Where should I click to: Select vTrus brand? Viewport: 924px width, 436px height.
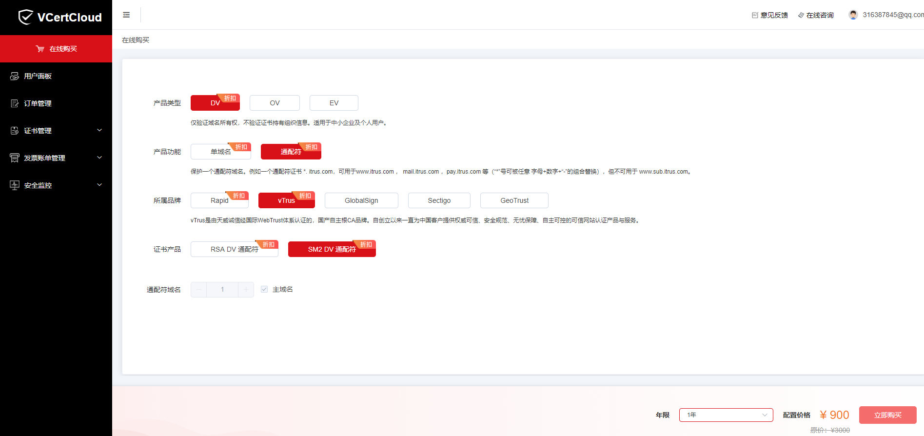[x=287, y=200]
